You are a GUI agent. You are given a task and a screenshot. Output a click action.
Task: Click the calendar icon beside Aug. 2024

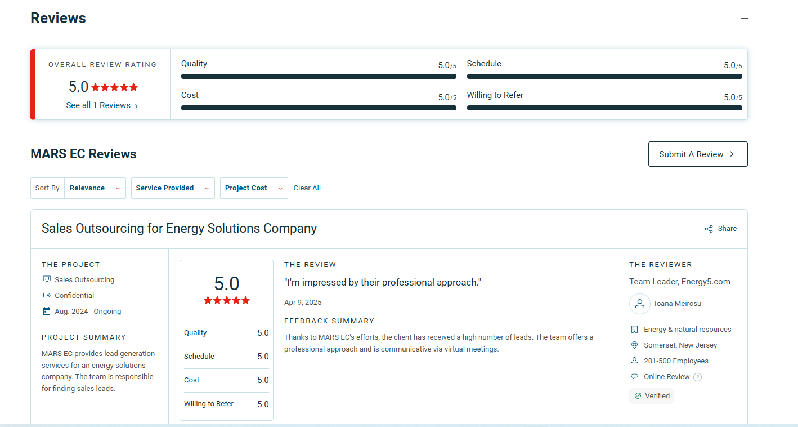(47, 311)
